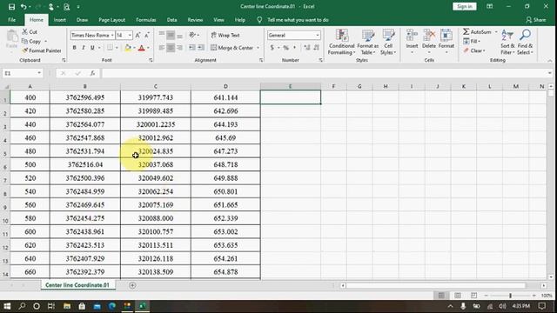Screen dimensions: 557x313
Task: Click Merge & Center button
Action: pos(232,48)
